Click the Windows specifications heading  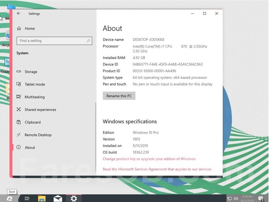[130, 122]
